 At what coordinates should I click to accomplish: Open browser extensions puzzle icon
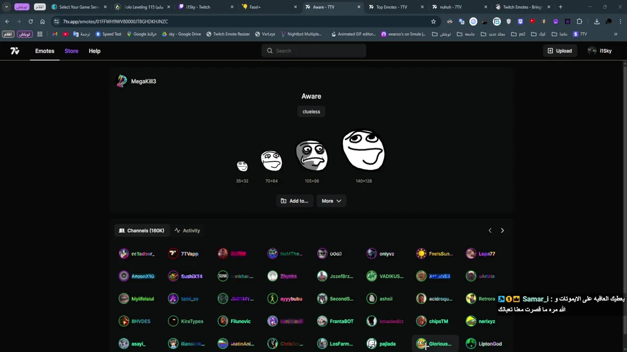(x=579, y=22)
